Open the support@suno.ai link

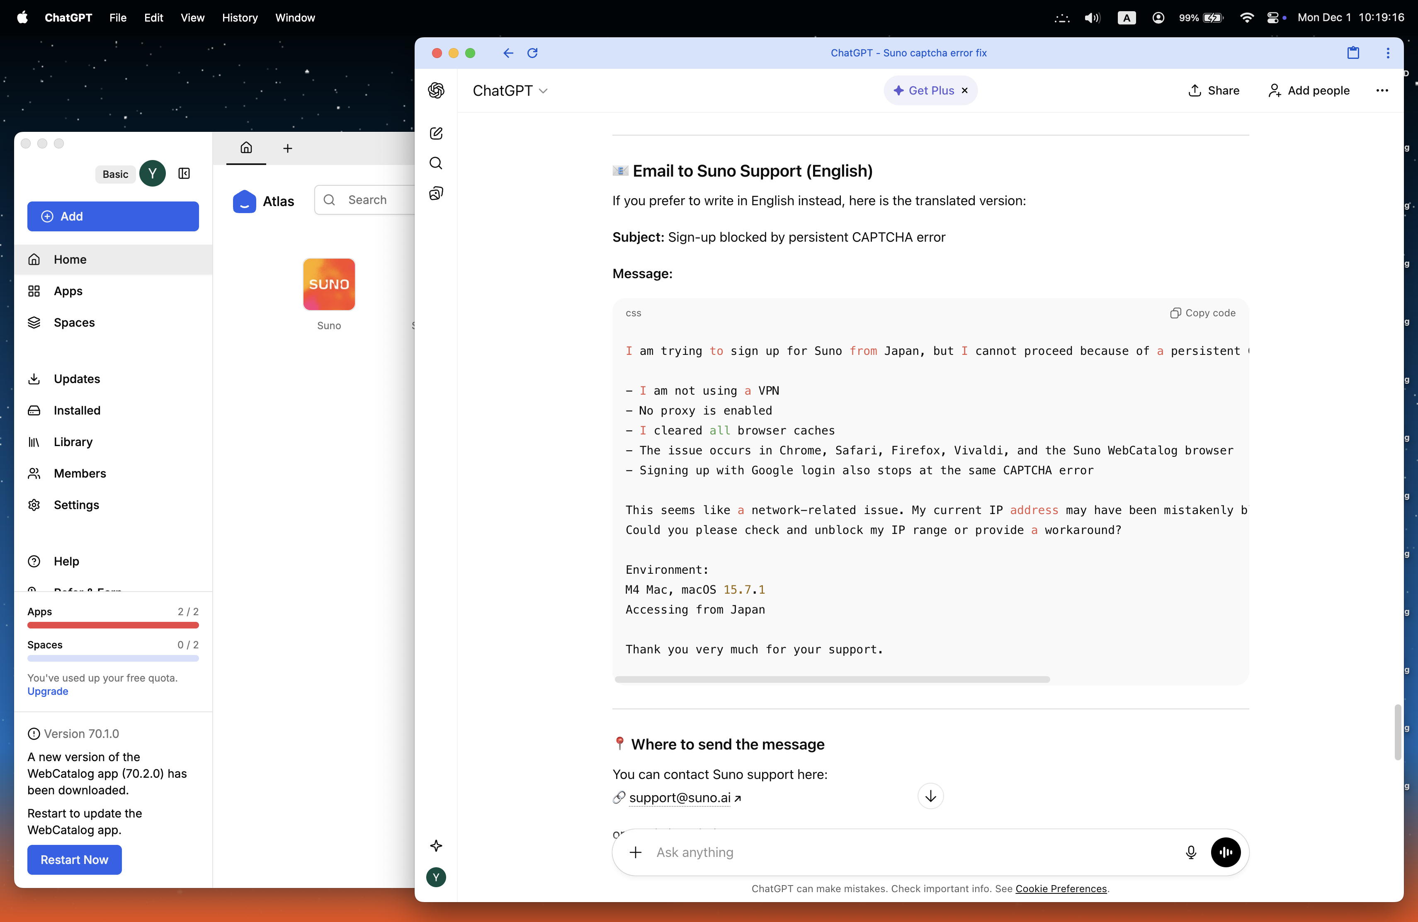[x=679, y=798]
